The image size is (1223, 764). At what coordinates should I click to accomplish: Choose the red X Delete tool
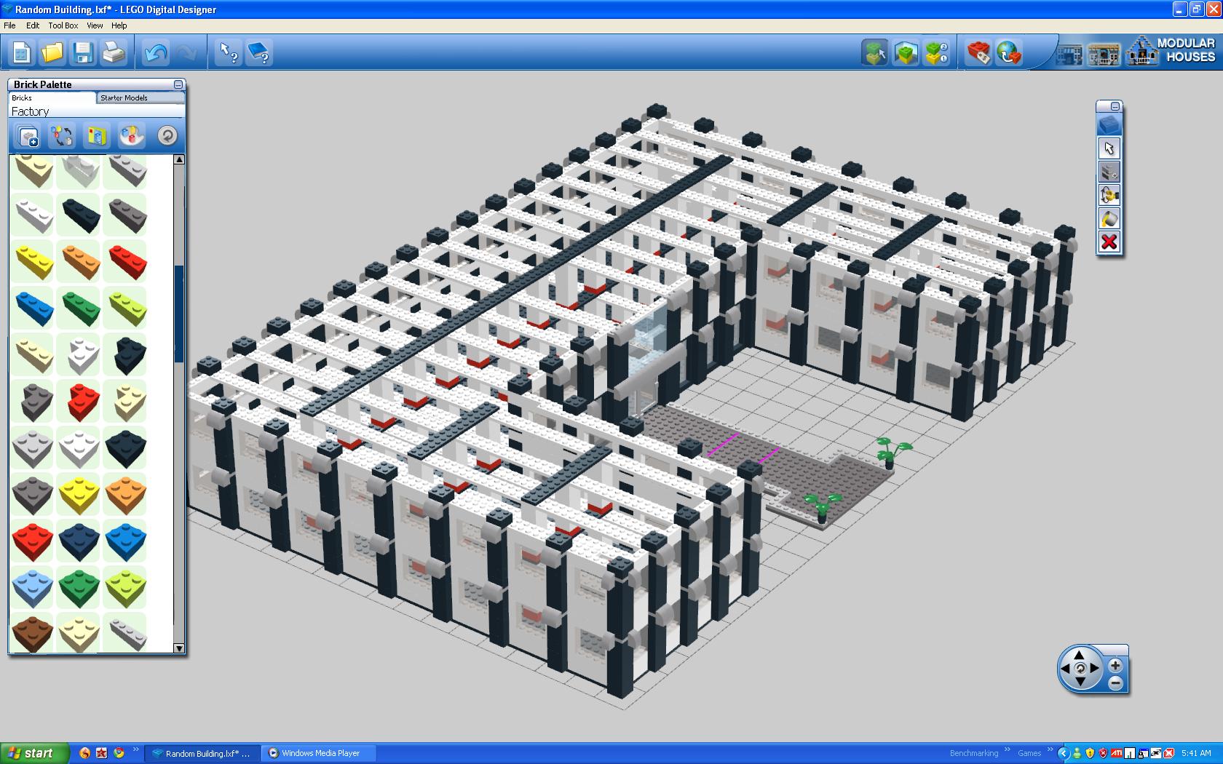click(1109, 242)
